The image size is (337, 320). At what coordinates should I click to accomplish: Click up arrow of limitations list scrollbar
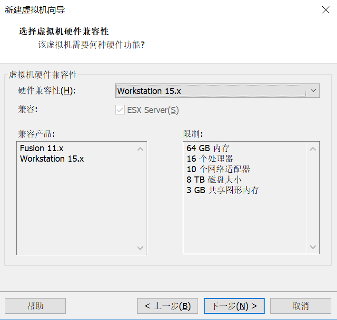point(313,149)
